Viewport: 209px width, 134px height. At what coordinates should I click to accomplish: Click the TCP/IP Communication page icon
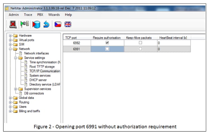click(26, 71)
